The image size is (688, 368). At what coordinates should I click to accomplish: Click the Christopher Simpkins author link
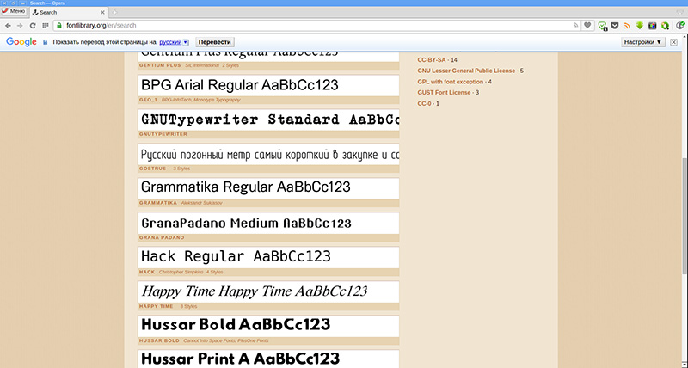coord(181,272)
